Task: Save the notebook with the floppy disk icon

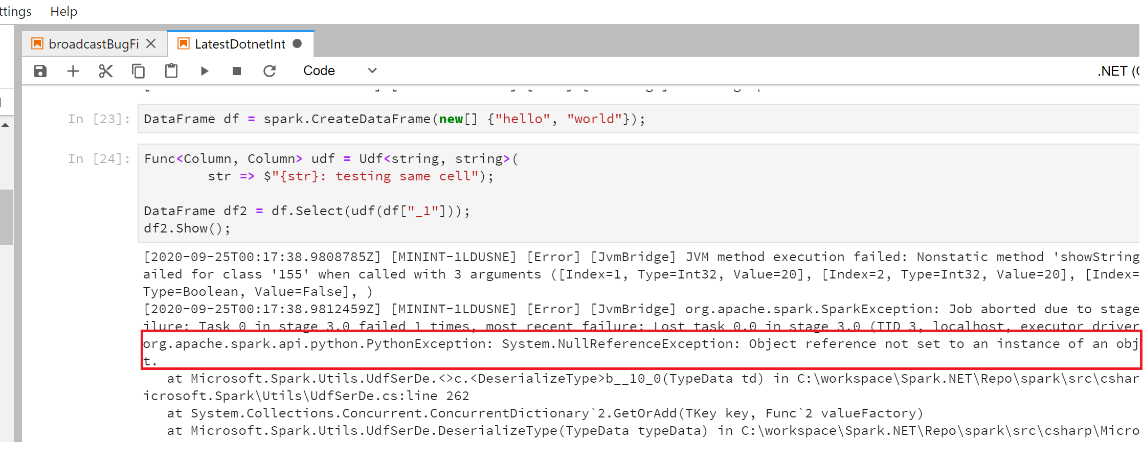Action: (x=40, y=71)
